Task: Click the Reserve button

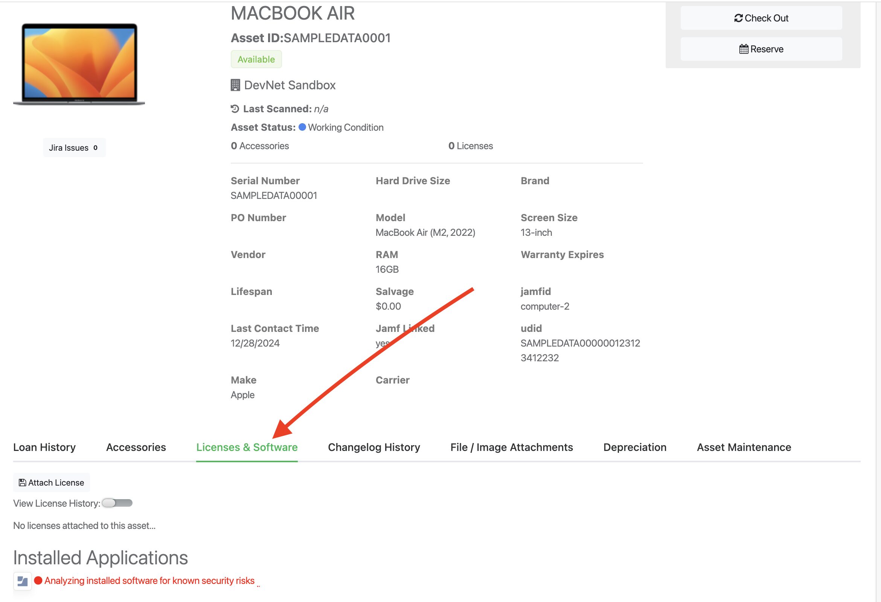Action: [x=761, y=49]
